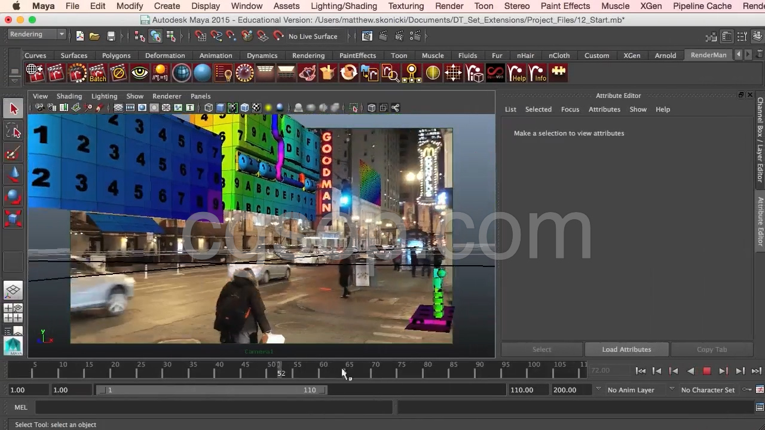The width and height of the screenshot is (765, 430).
Task: Toggle snap to grids magnet icon
Action: [201, 36]
